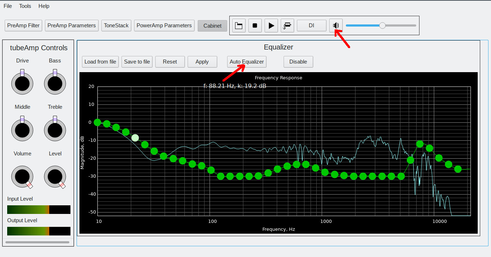
Task: Toggle the speaker mute icon
Action: (x=336, y=25)
